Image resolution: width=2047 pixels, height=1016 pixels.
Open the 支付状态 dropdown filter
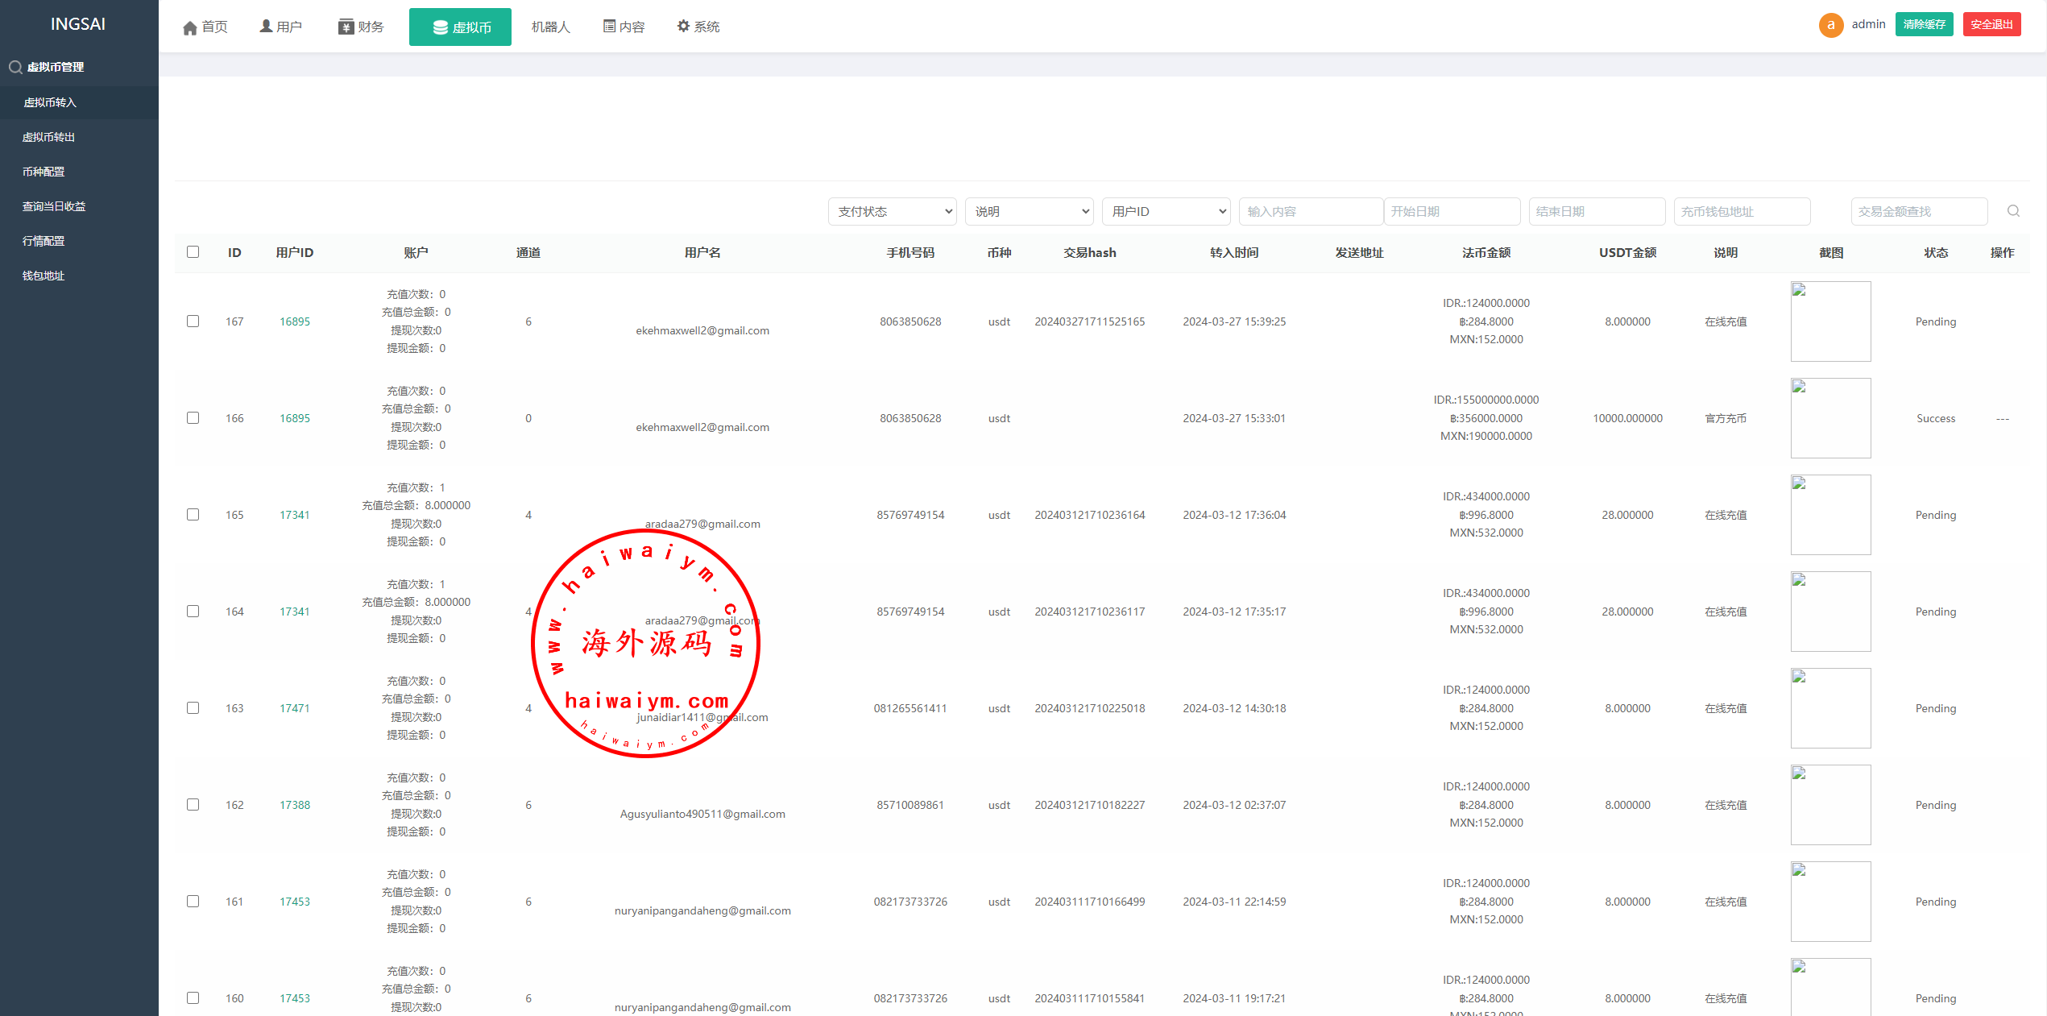[892, 211]
